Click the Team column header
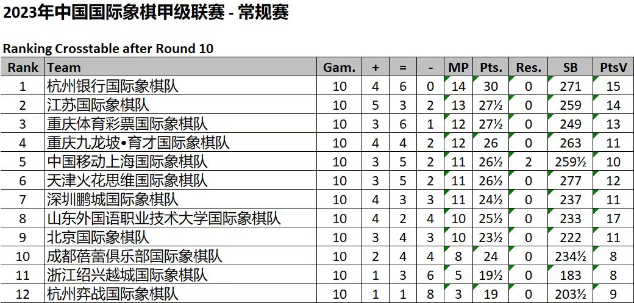 tap(180, 67)
